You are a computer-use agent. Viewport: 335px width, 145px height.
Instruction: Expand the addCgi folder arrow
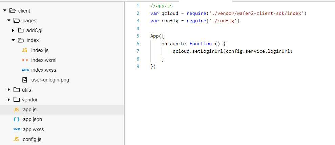tap(13, 30)
